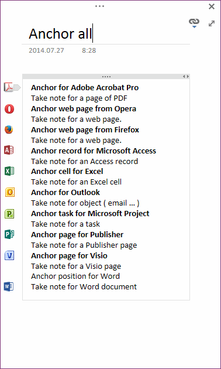
Task: Click 'Anchor for Adobe Acrobat Pro' heading
Action: (x=85, y=87)
